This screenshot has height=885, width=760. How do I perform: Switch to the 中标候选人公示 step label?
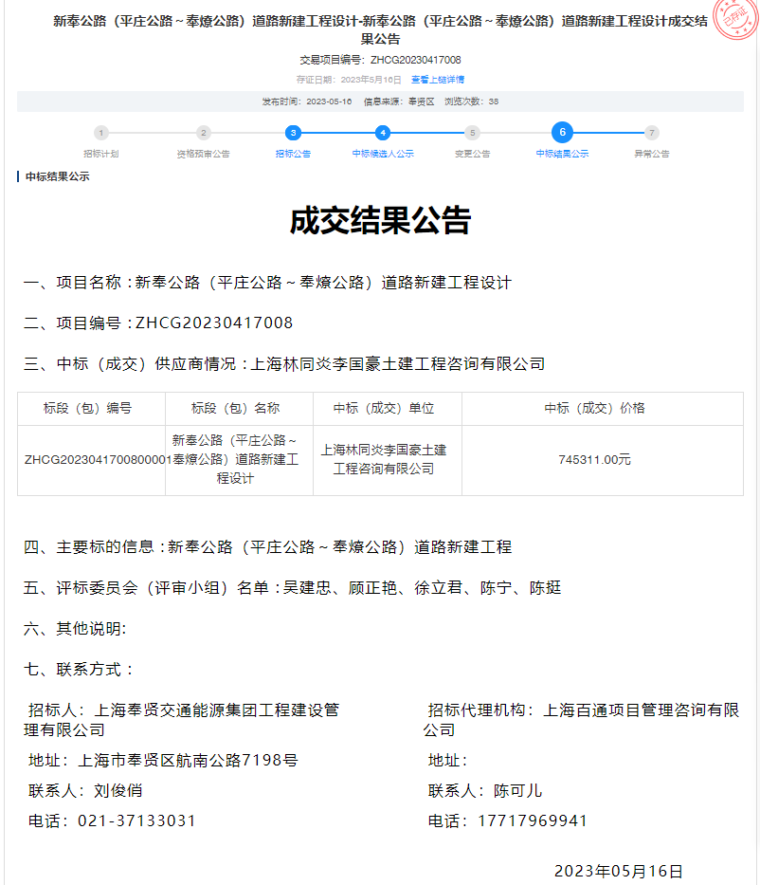(x=383, y=154)
